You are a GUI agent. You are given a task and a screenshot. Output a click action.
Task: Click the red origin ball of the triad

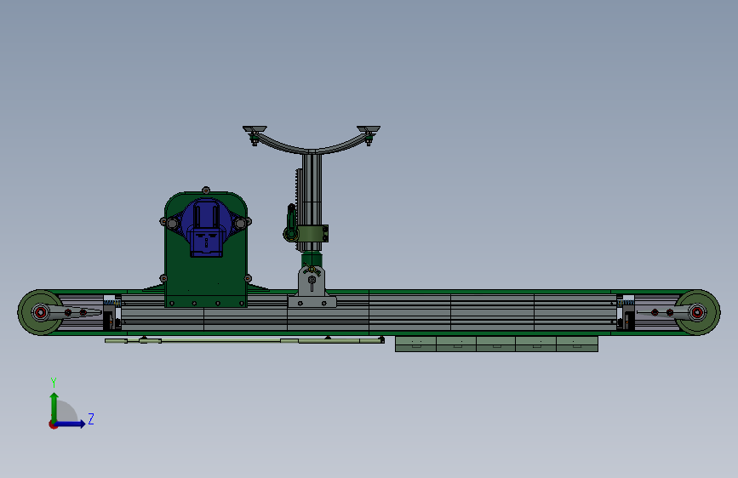point(53,424)
